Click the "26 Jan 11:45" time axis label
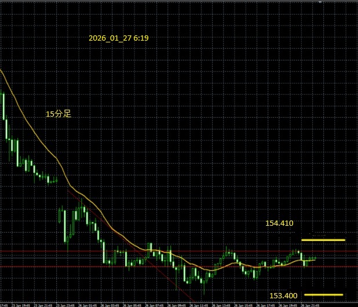The image size is (358, 307). (198, 305)
